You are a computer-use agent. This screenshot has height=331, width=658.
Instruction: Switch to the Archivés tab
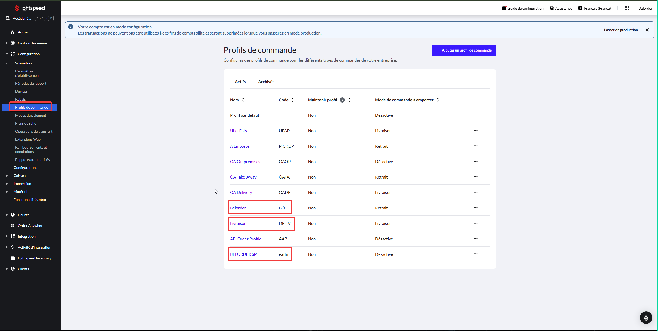click(x=266, y=82)
